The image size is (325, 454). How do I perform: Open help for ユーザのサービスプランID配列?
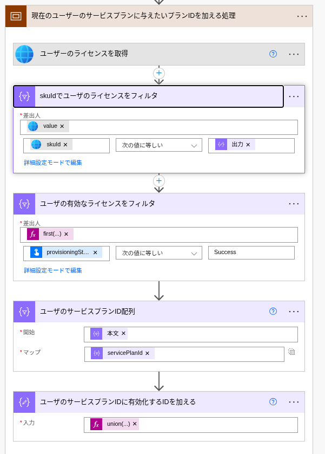pos(273,312)
